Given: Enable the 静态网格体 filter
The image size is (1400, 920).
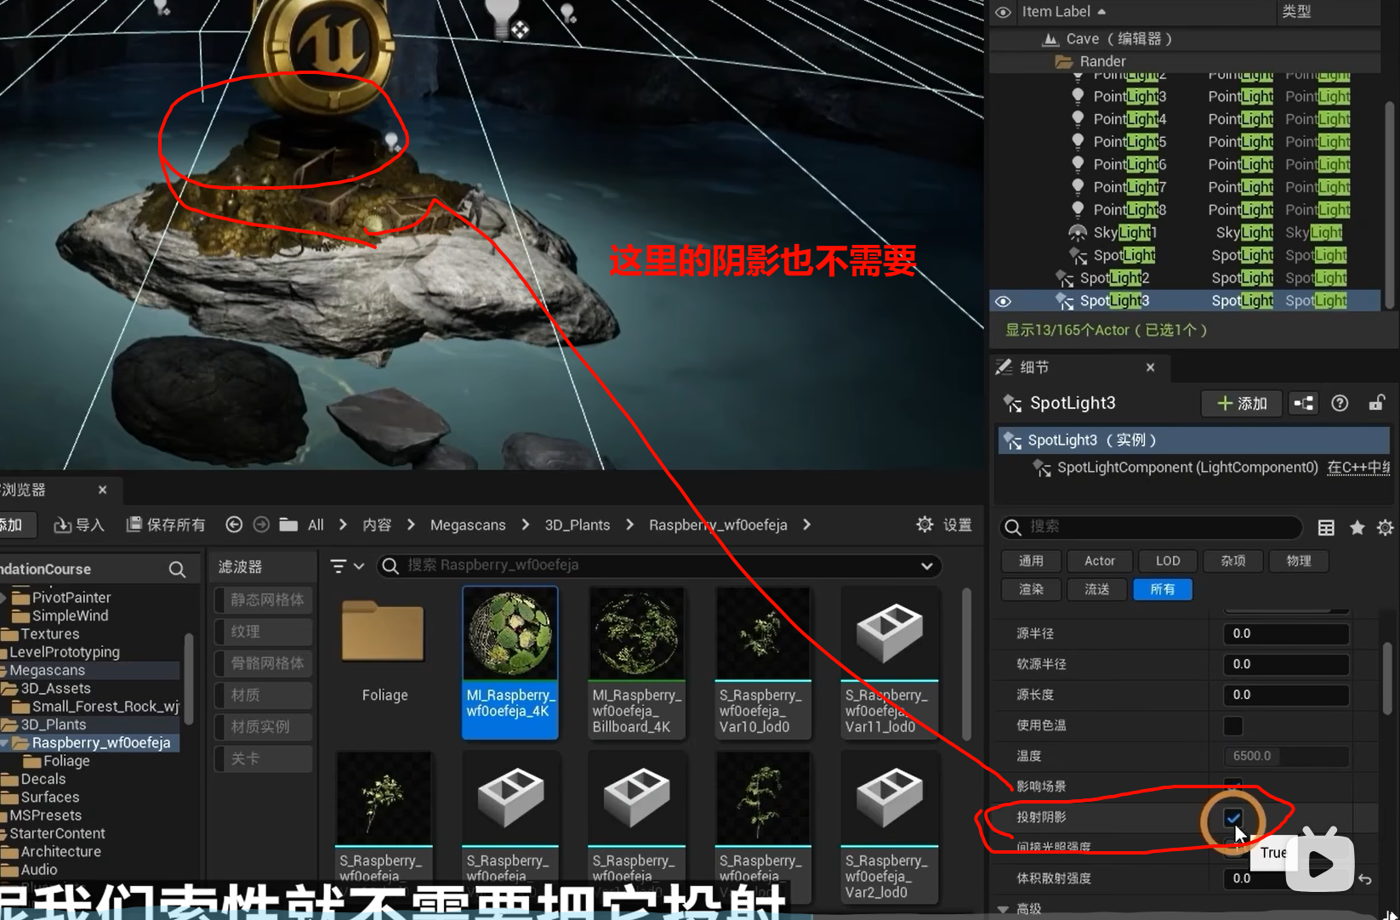Looking at the screenshot, I should tap(264, 599).
